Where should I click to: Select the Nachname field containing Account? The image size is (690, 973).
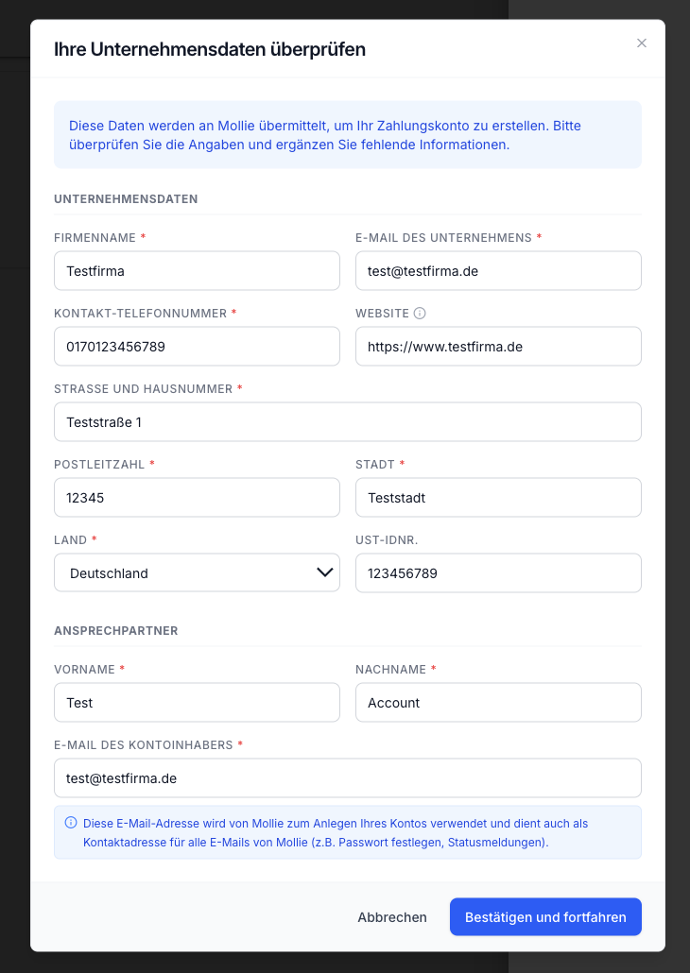point(498,703)
